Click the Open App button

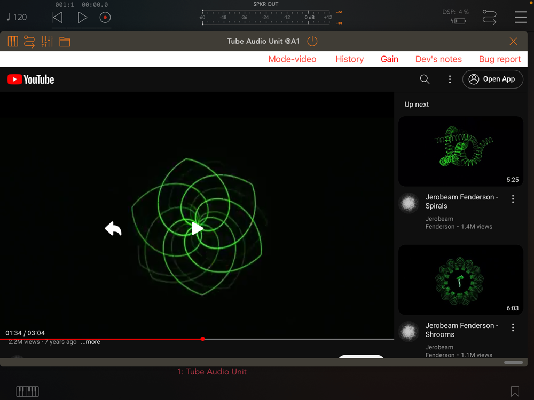[x=492, y=79]
